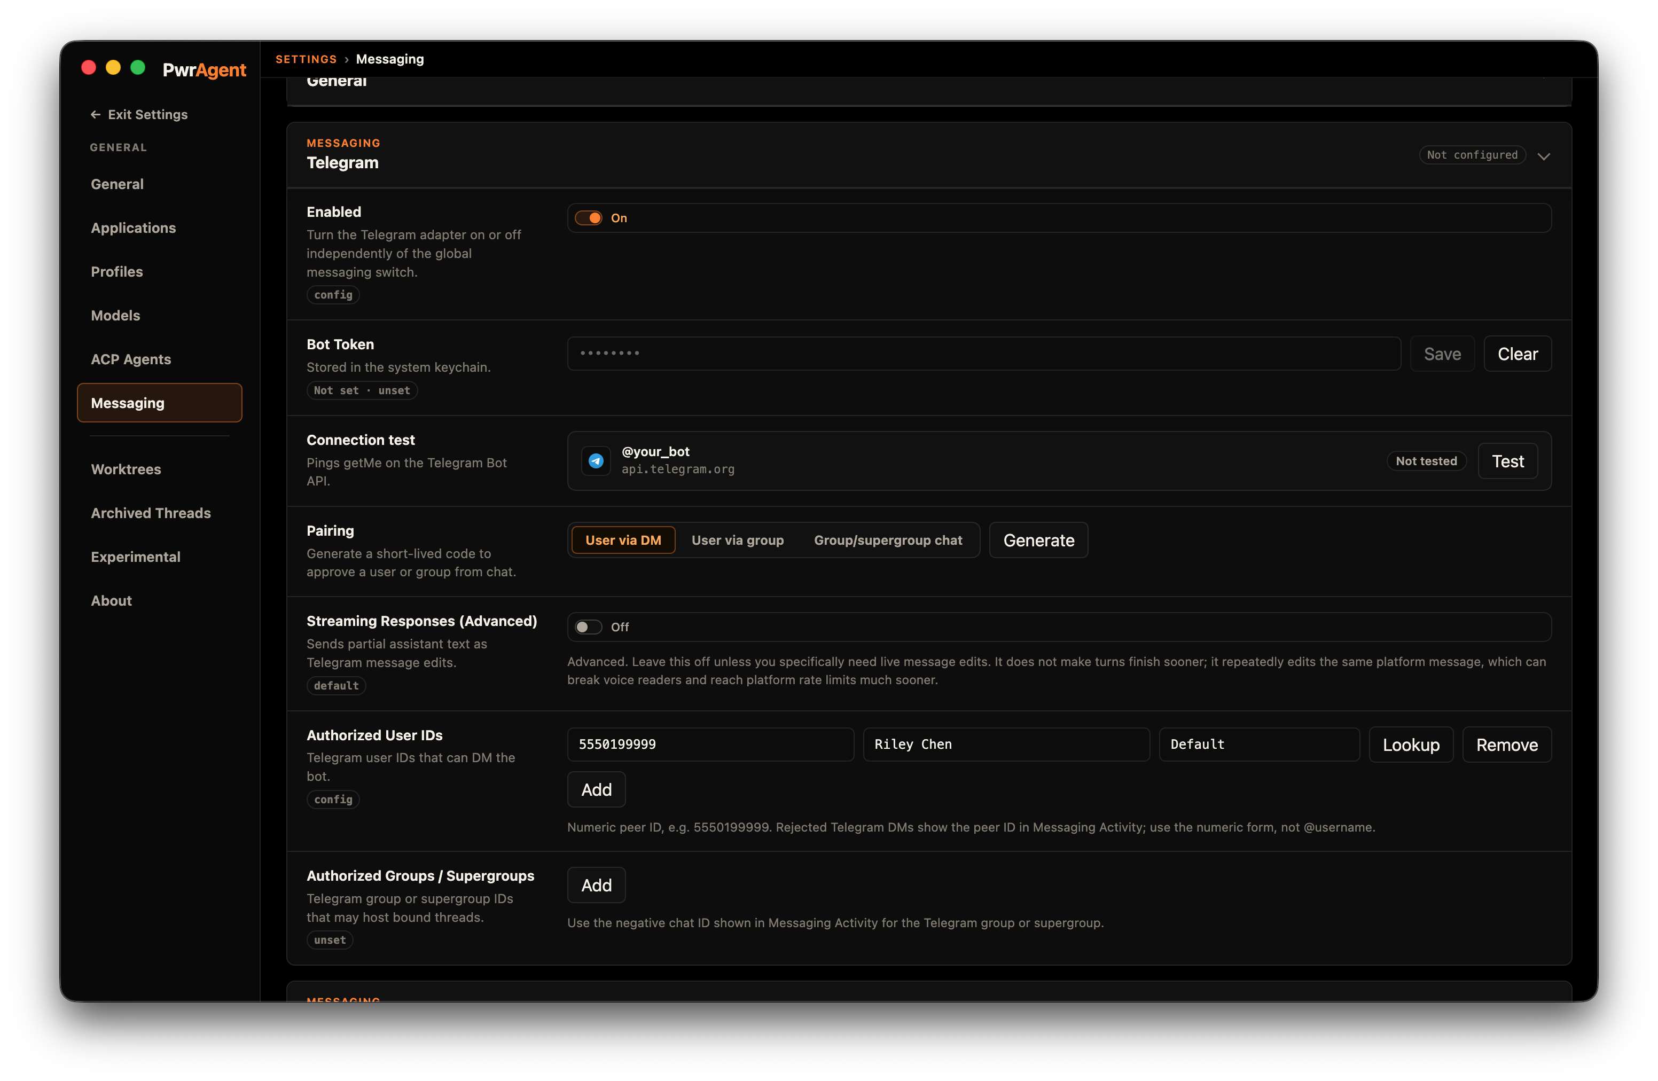Click the 'Not set · unset' badge
Viewport: 1658px width, 1081px height.
tap(362, 391)
